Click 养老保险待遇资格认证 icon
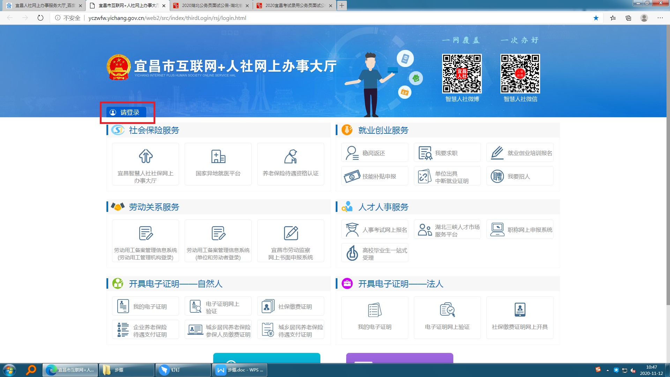The width and height of the screenshot is (670, 377). point(290,156)
